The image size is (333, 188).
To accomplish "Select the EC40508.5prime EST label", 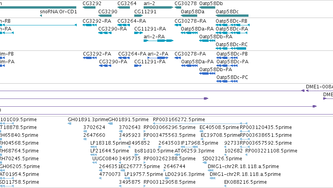I will coord(220,127).
